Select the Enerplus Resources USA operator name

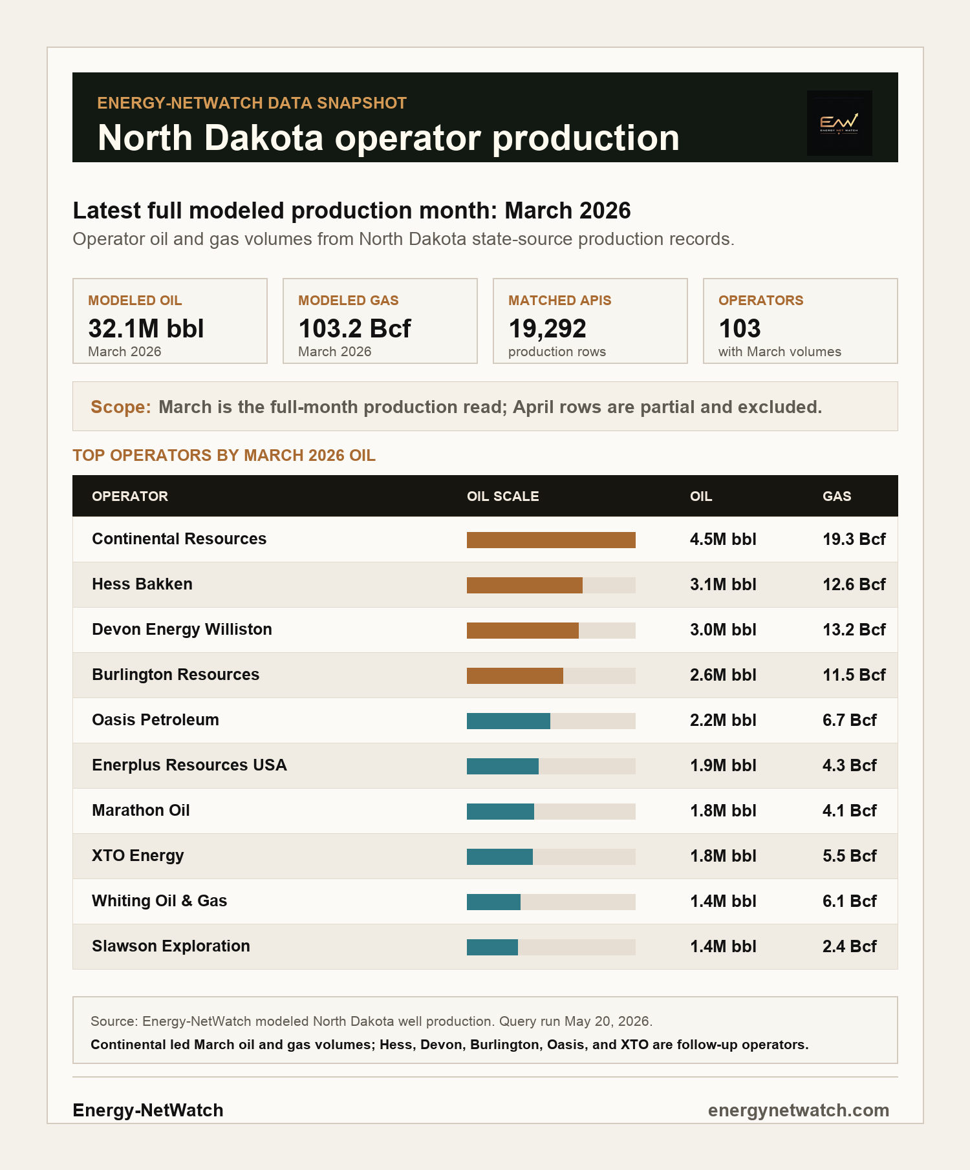[x=189, y=765]
